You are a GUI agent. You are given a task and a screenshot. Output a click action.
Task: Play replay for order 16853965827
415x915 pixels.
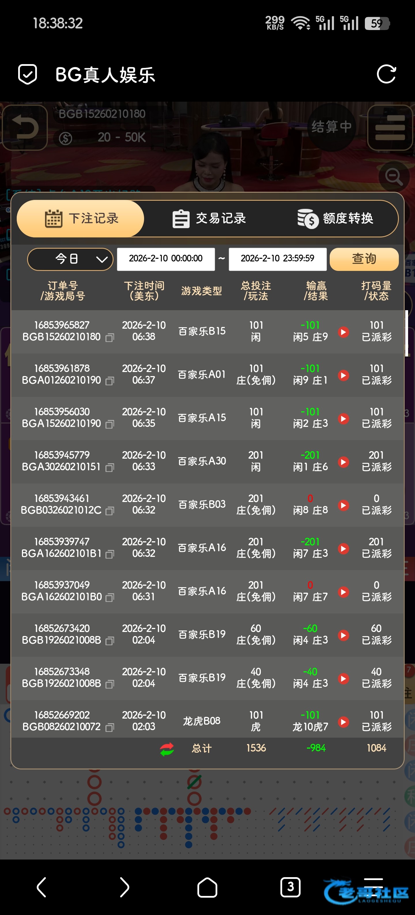[x=343, y=332]
